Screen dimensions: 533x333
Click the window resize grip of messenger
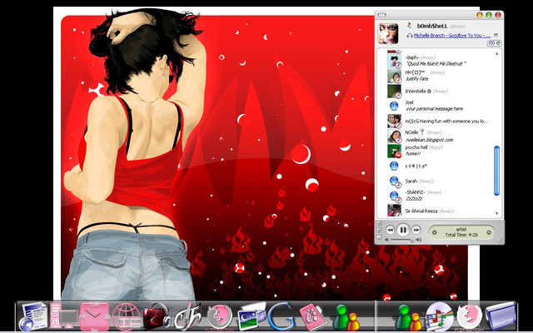501,241
